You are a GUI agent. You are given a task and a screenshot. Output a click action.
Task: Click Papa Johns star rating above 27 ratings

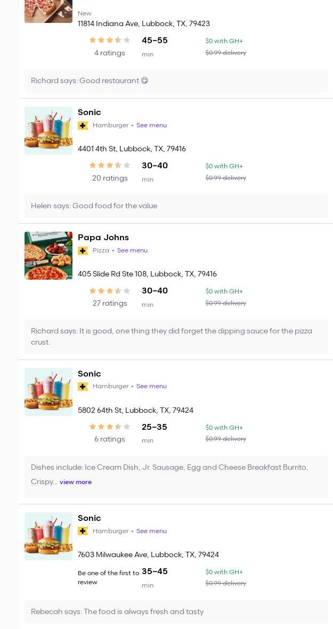tap(110, 291)
